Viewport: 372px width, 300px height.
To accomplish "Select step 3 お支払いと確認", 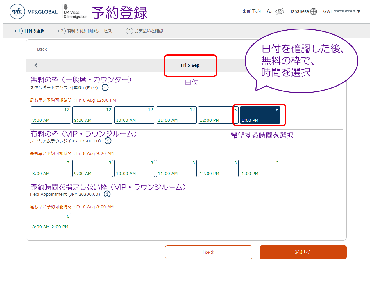I will tap(144, 31).
